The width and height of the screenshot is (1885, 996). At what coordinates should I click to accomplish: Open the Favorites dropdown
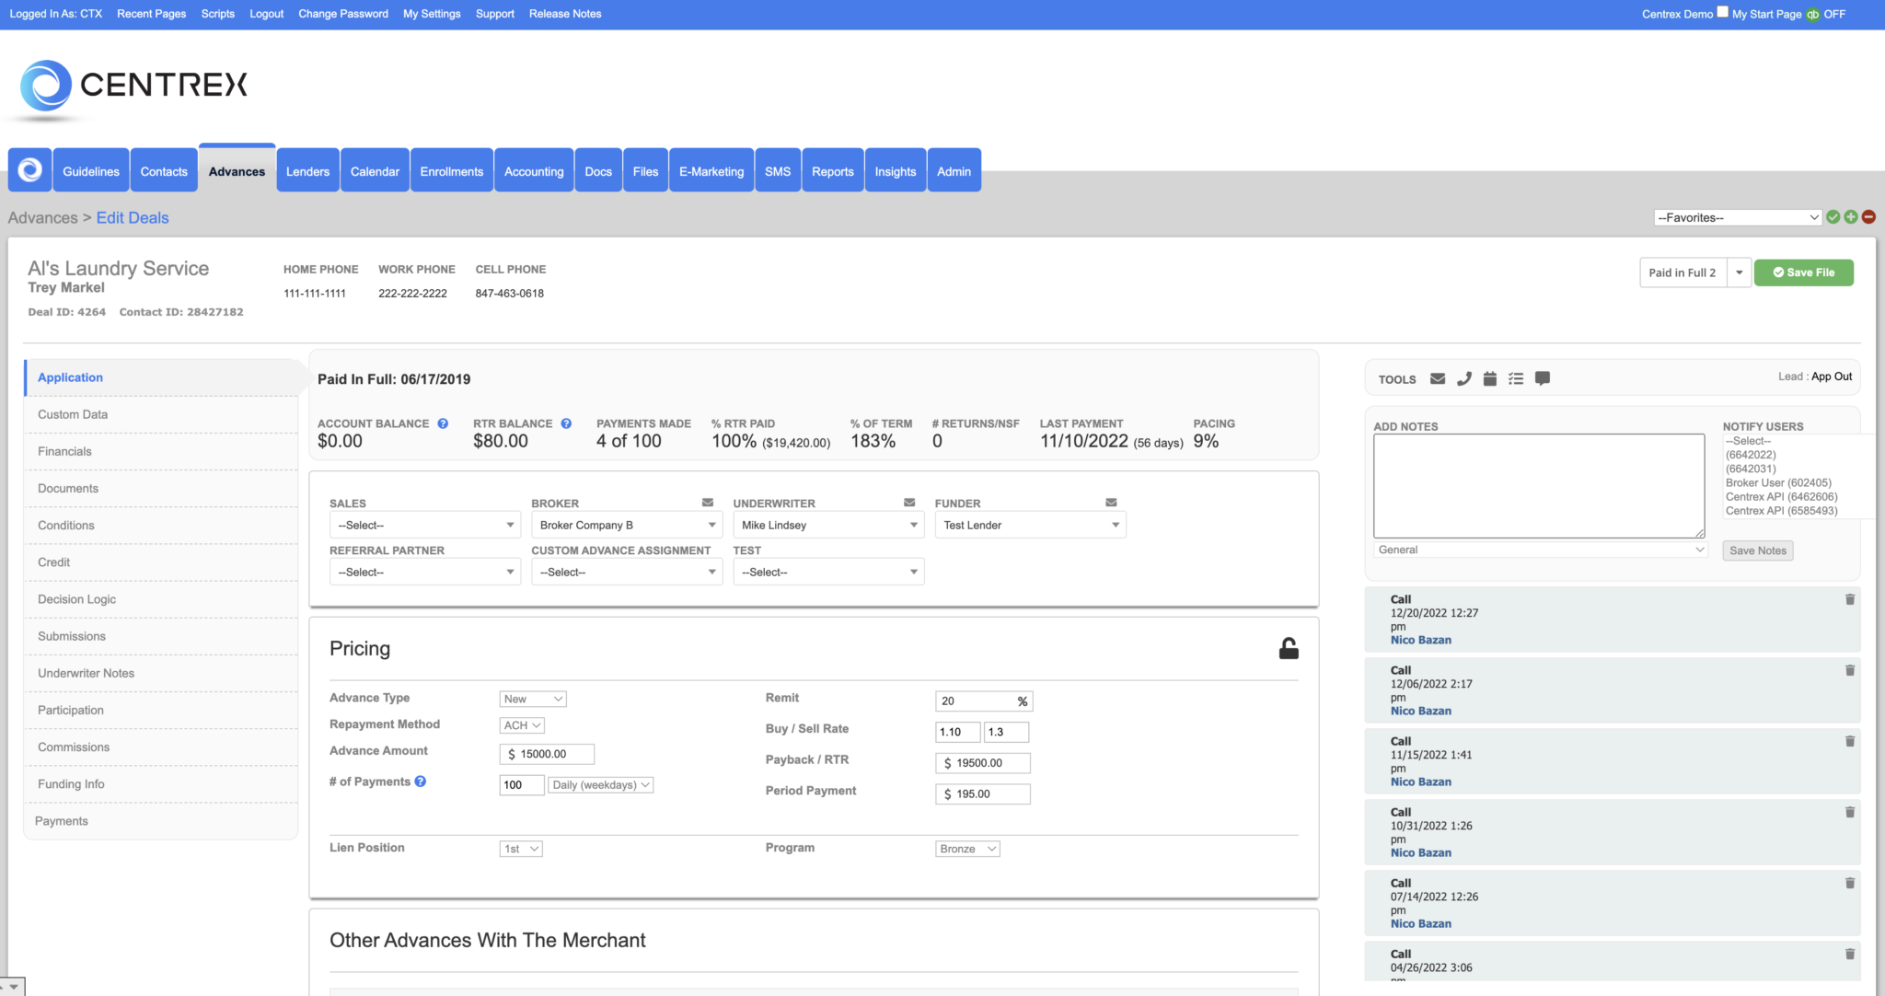[x=1736, y=217]
